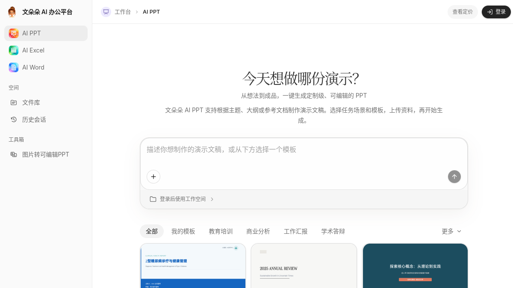
Task: Open 文件库 in the sidebar
Action: (46, 102)
